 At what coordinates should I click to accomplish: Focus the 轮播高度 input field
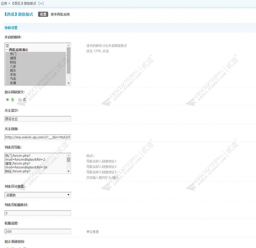click(x=38, y=231)
